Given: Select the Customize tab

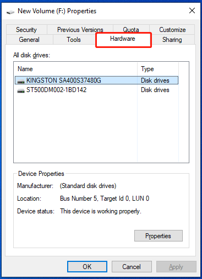Looking at the screenshot, I should click(x=172, y=30).
